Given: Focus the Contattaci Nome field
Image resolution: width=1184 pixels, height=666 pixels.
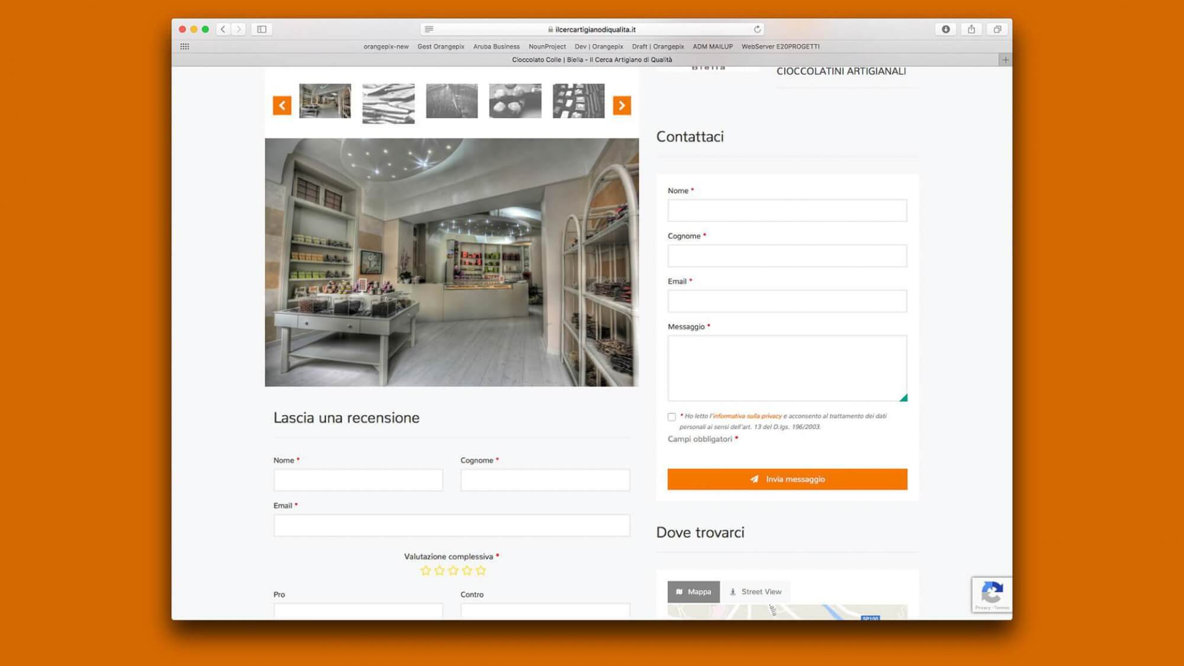Looking at the screenshot, I should coord(787,210).
